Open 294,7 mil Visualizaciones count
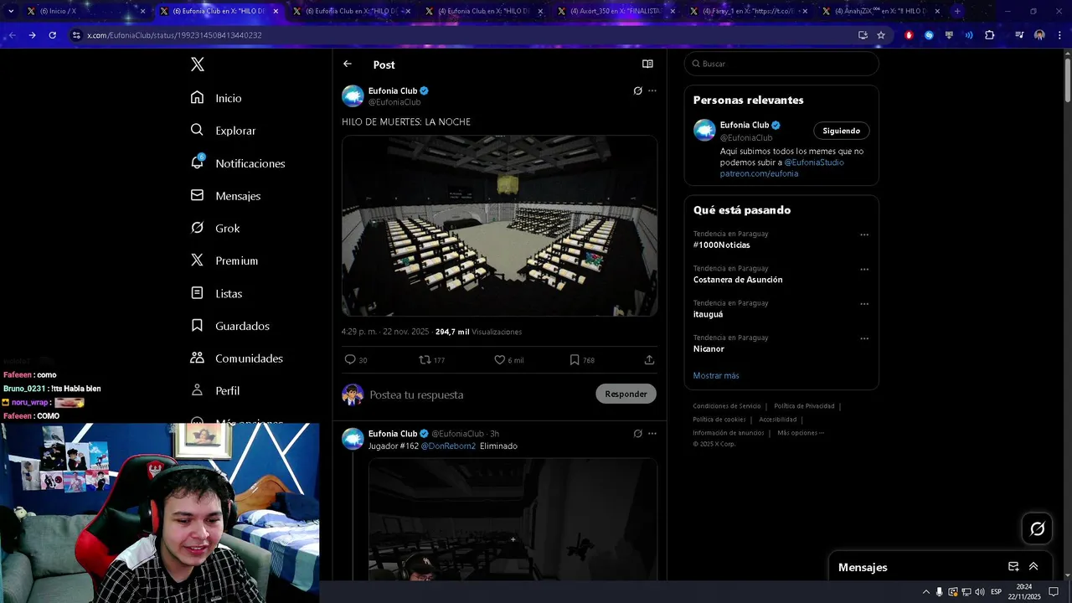Viewport: 1072px width, 603px height. [478, 332]
